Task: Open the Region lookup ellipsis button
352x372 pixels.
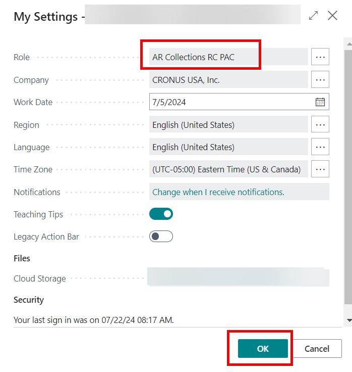Action: point(320,124)
